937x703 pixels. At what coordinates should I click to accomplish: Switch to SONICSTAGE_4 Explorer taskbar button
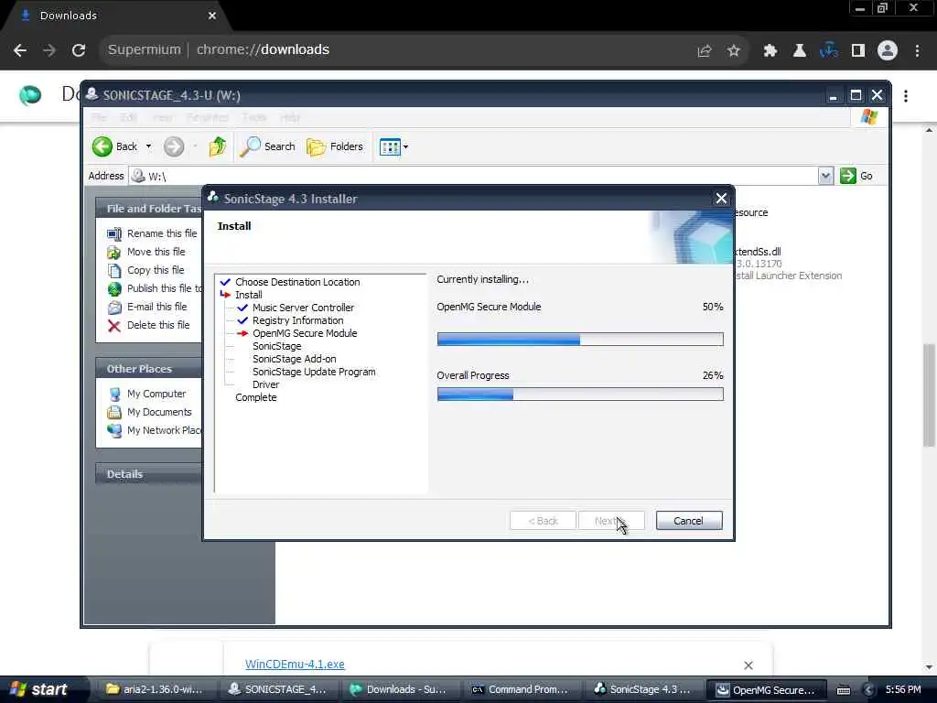point(278,690)
